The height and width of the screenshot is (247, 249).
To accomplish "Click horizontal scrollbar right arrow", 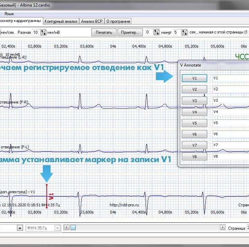I will [x=223, y=228].
